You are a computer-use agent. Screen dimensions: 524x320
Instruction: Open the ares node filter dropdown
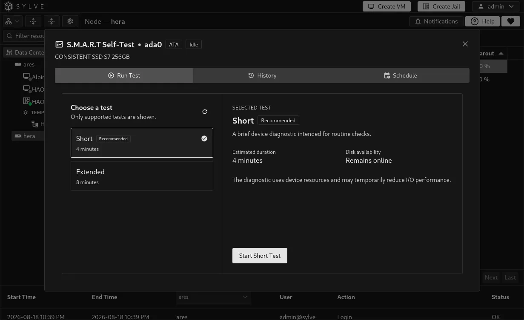[213, 297]
